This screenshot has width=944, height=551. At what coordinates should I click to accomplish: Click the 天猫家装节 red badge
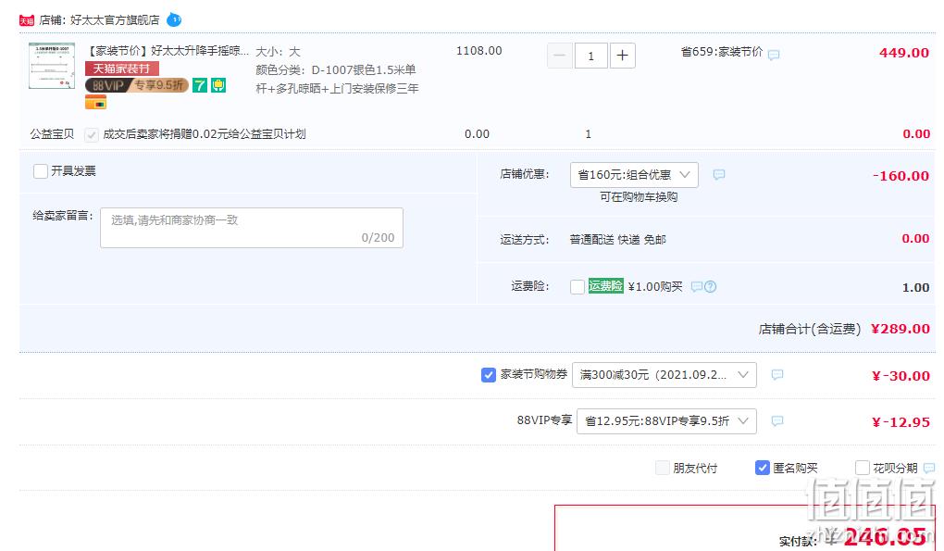(121, 69)
